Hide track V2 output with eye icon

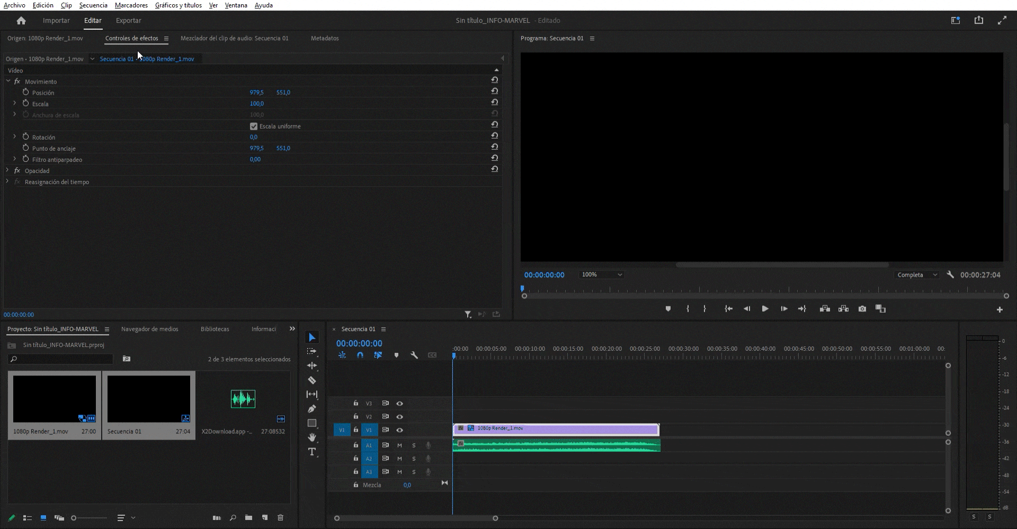tap(400, 417)
